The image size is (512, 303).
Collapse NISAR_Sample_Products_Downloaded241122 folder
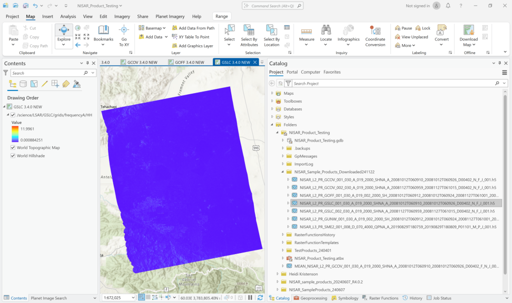click(283, 172)
